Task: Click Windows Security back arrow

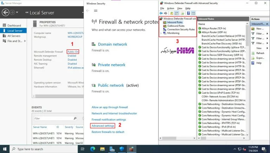Action: (x=88, y=11)
